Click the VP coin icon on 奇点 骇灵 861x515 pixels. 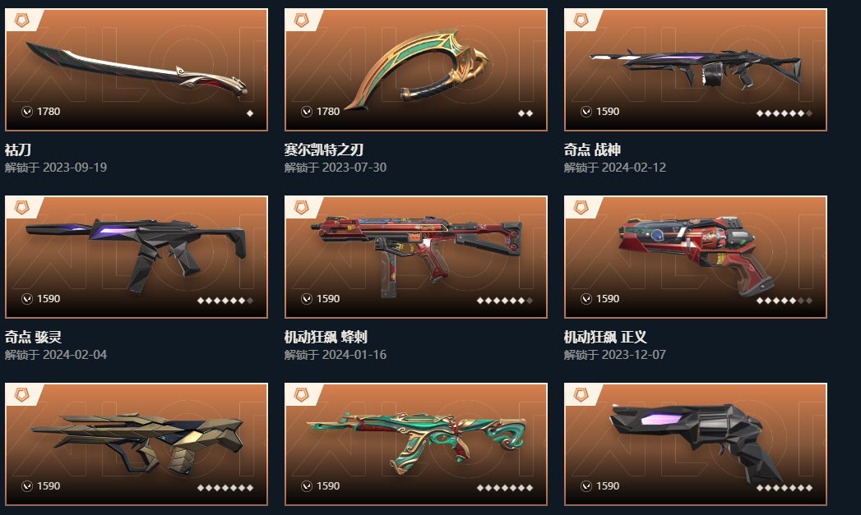pyautogui.click(x=27, y=299)
